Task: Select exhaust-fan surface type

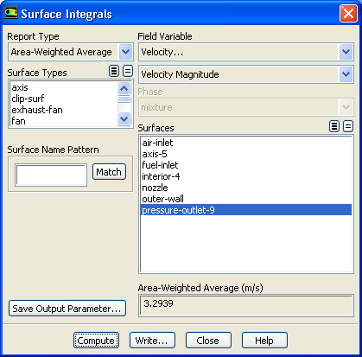Action: click(37, 110)
